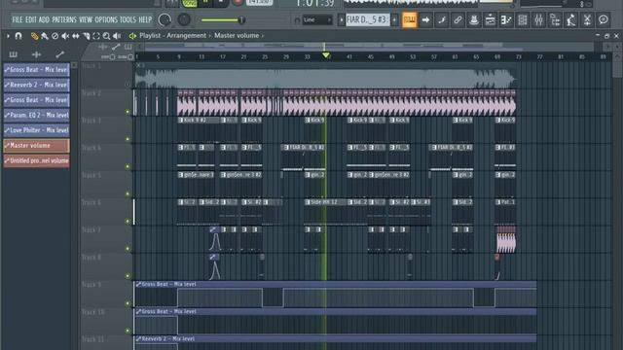Image resolution: width=623 pixels, height=350 pixels.
Task: Enable typing keyboard to piano button
Action: (409, 19)
